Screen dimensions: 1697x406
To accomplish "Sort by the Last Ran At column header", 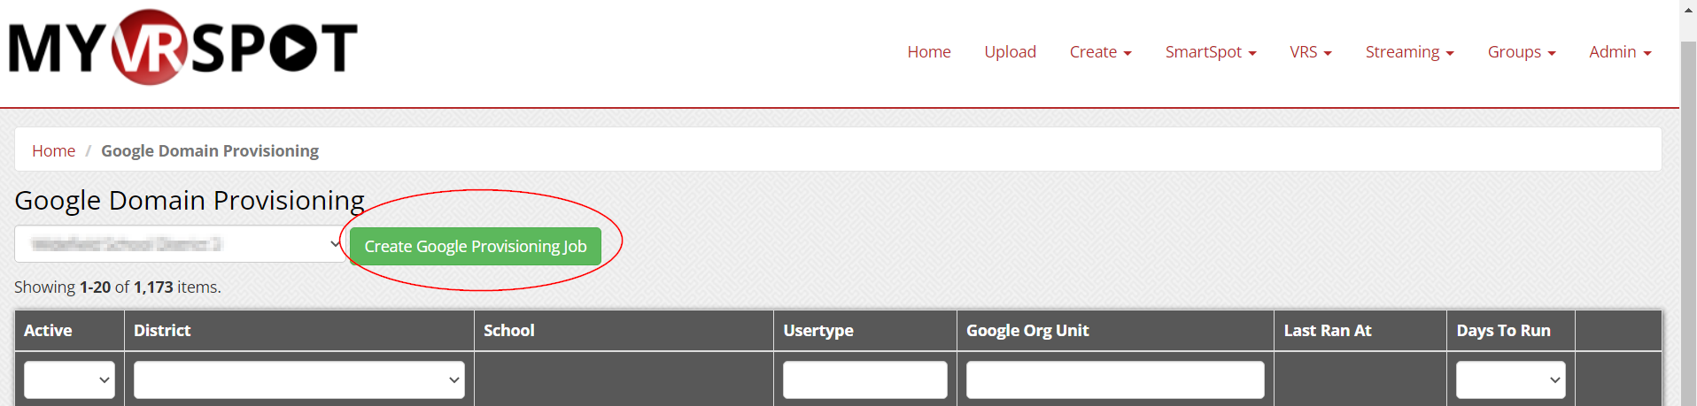I will pyautogui.click(x=1327, y=331).
